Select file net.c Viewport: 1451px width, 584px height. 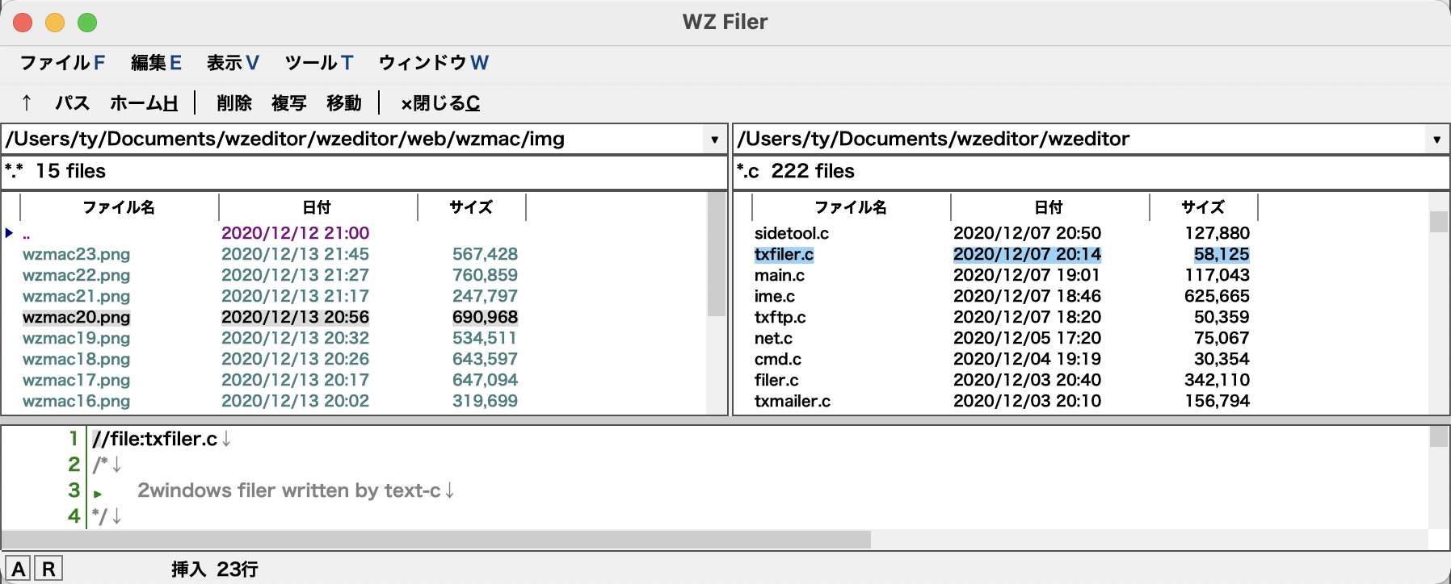click(x=773, y=338)
